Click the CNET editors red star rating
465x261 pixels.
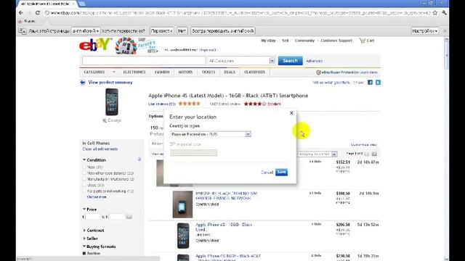pyautogui.click(x=255, y=104)
